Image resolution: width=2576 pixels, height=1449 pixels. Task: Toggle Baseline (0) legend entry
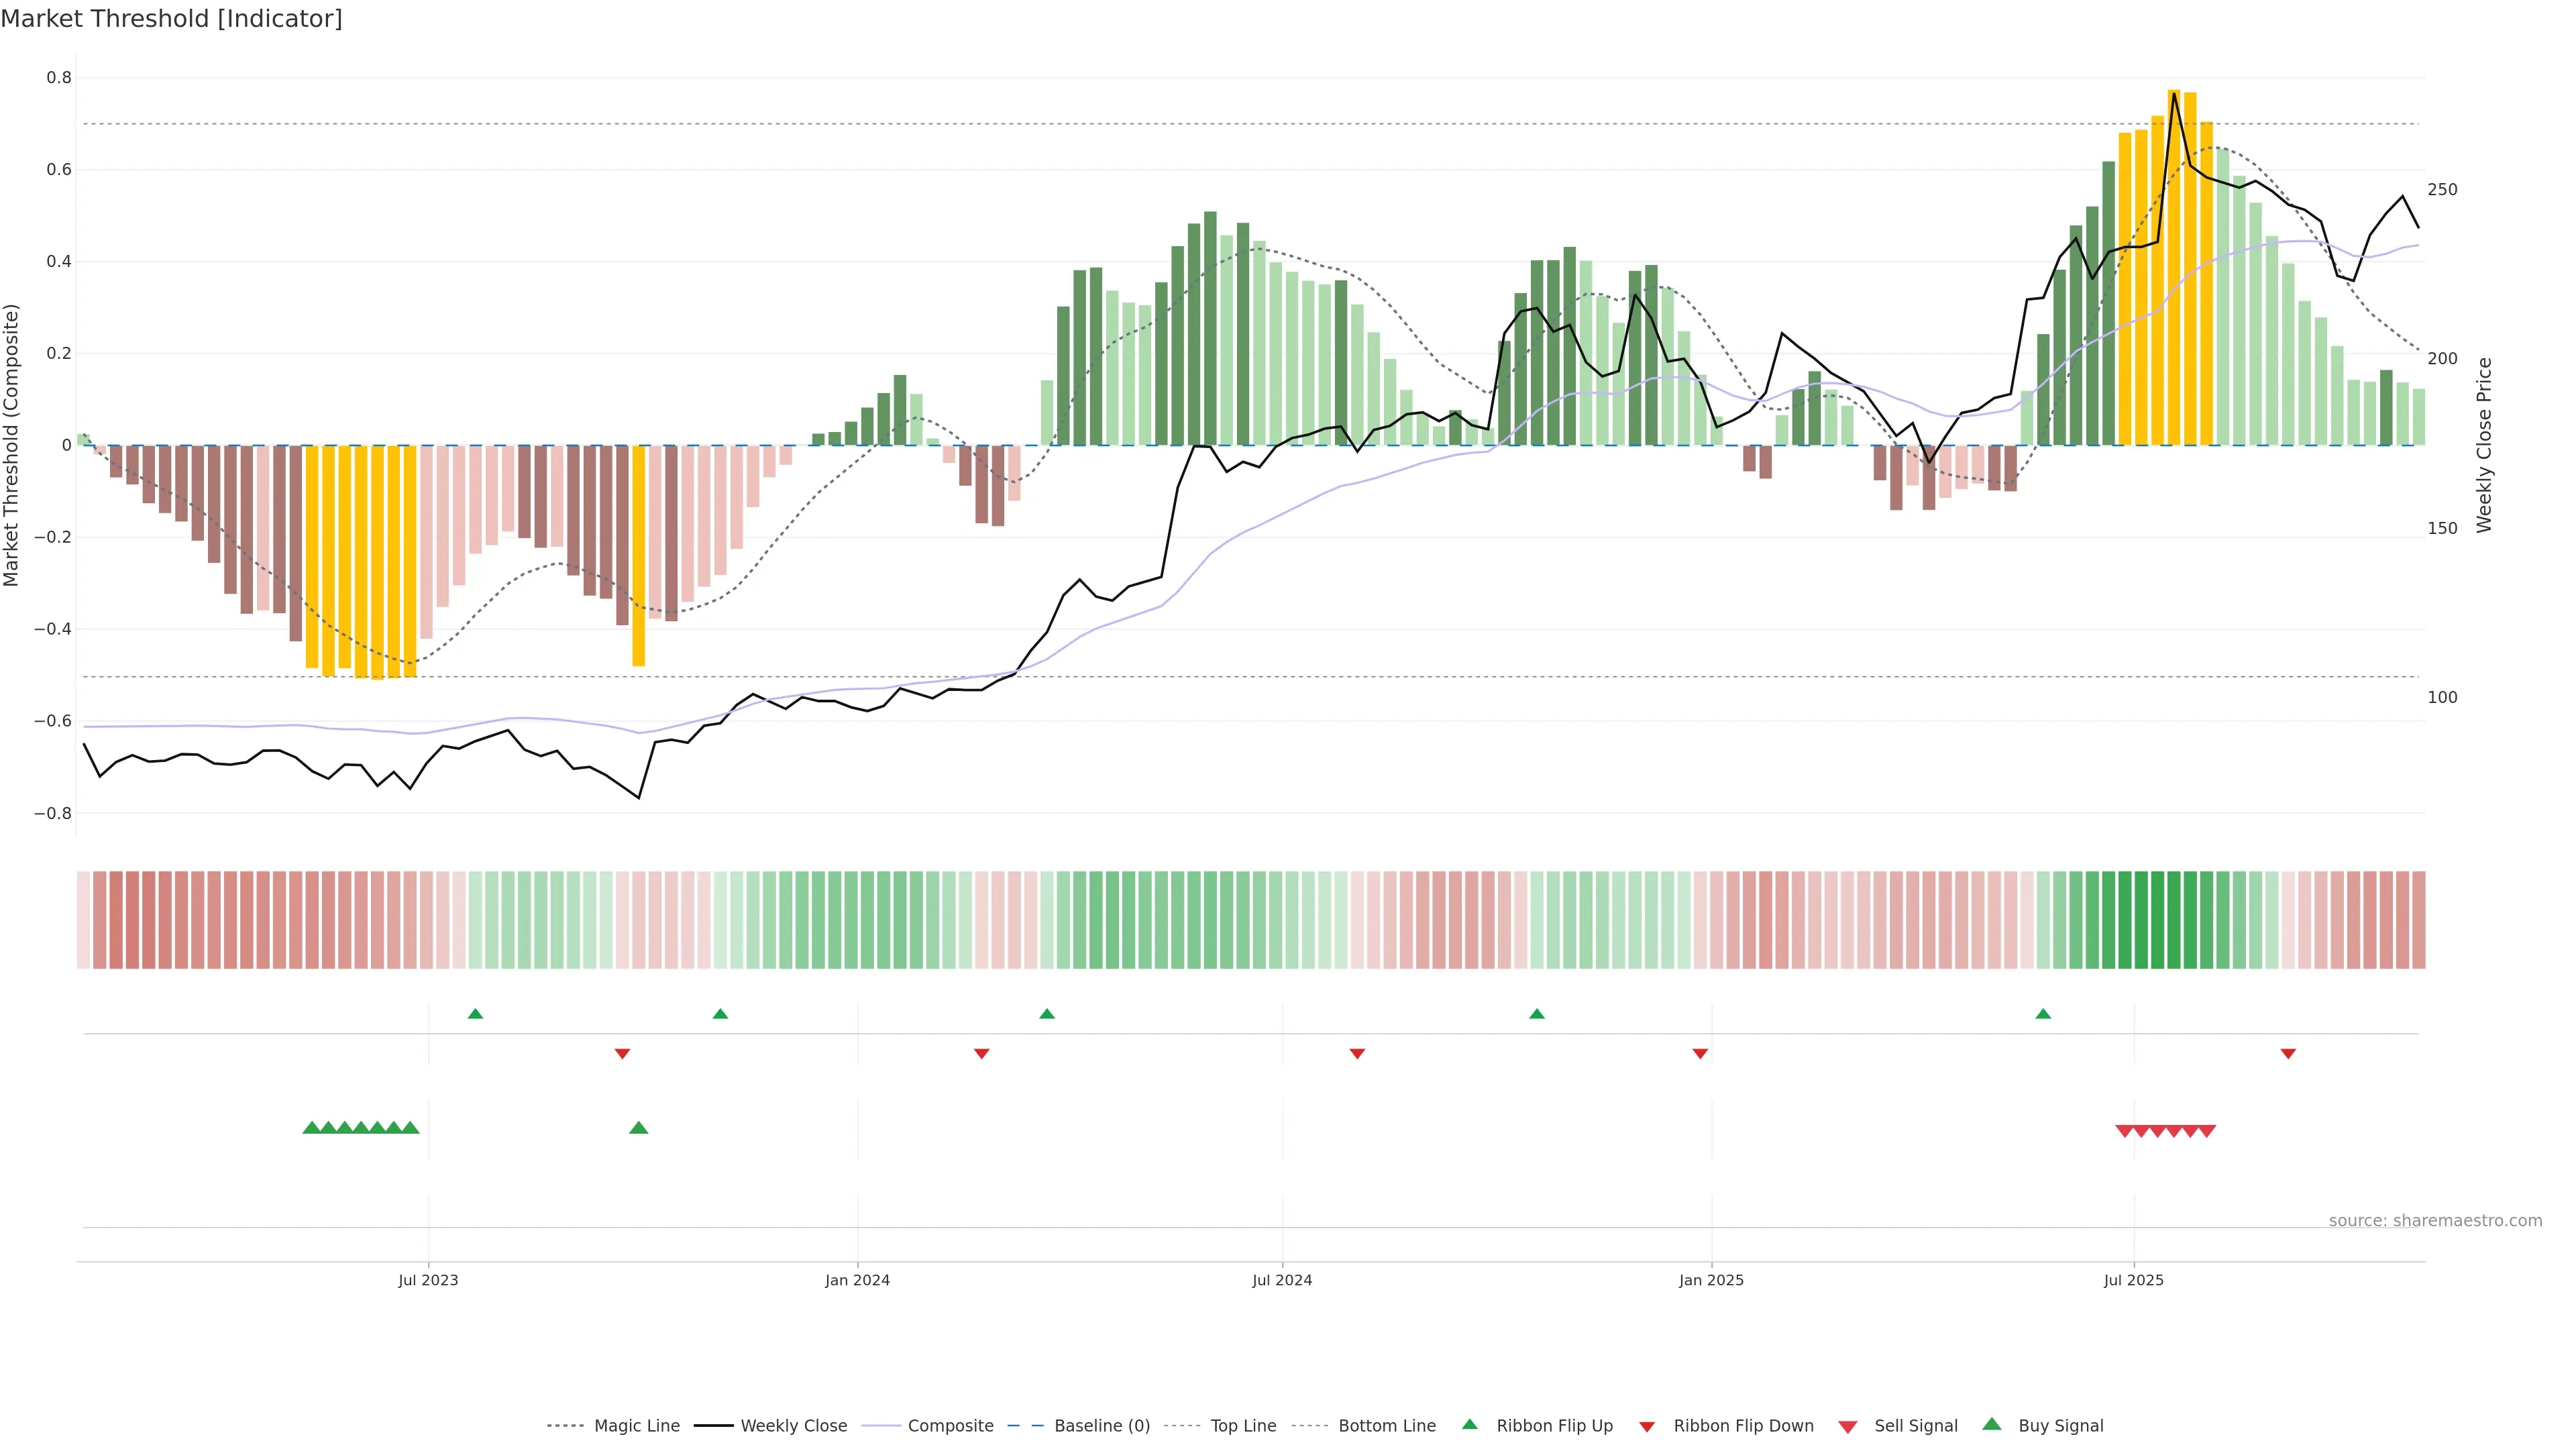click(1102, 1426)
